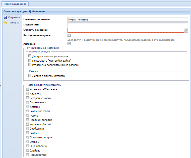The image size is (191, 158).
Task: Click into the Псевдоним input field
Action: click(128, 25)
